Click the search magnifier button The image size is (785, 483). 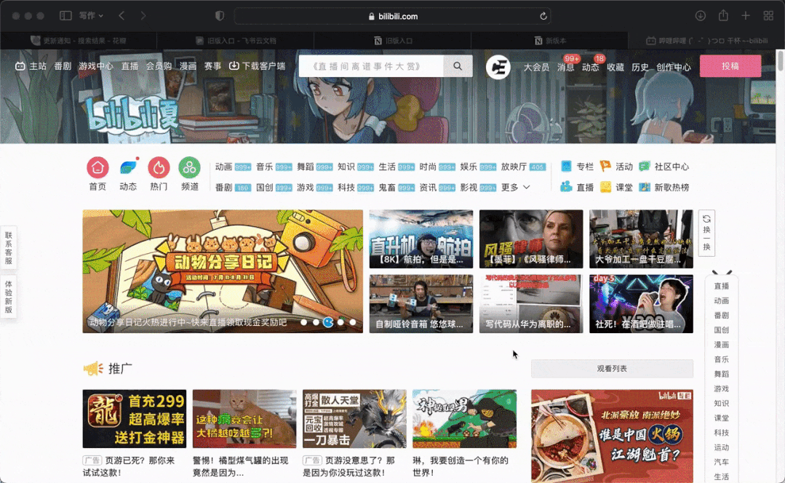coord(458,66)
